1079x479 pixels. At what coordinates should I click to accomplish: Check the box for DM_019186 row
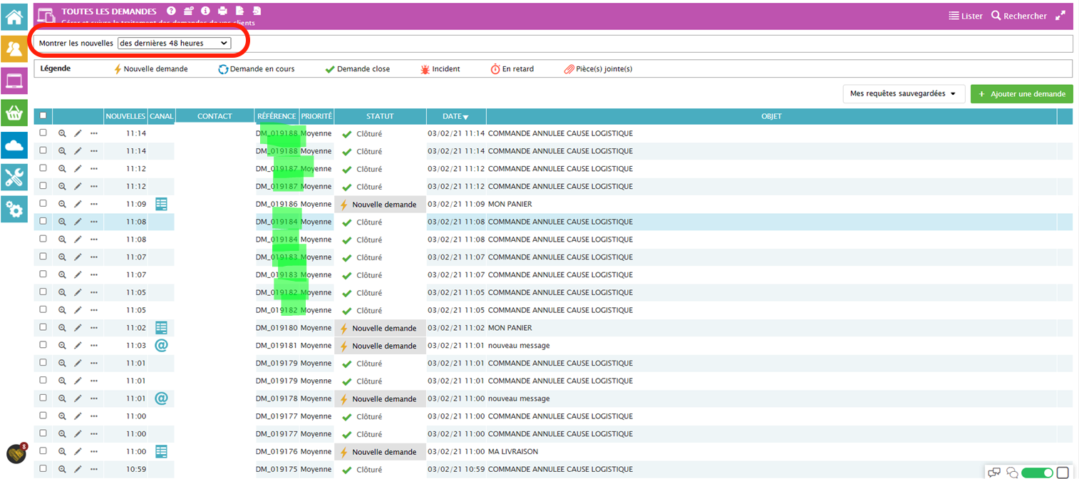pyautogui.click(x=43, y=204)
